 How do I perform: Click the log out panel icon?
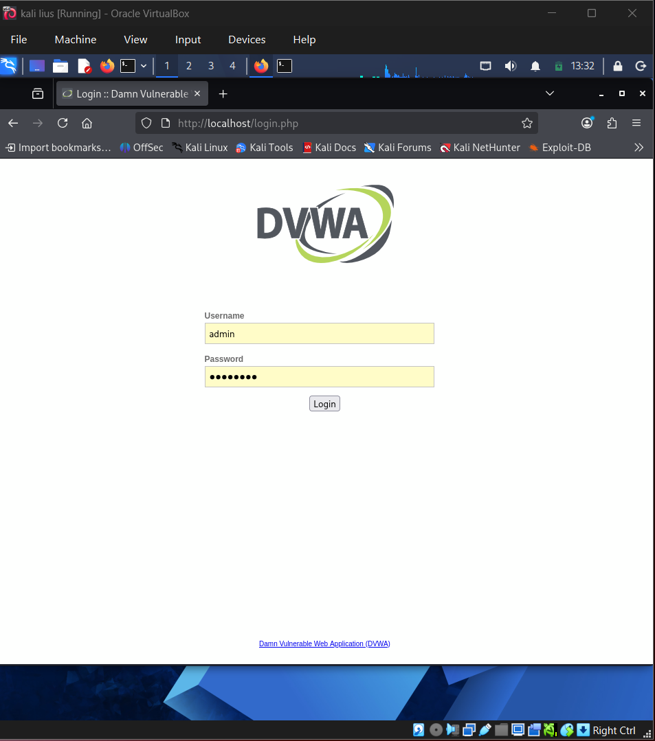click(x=641, y=66)
